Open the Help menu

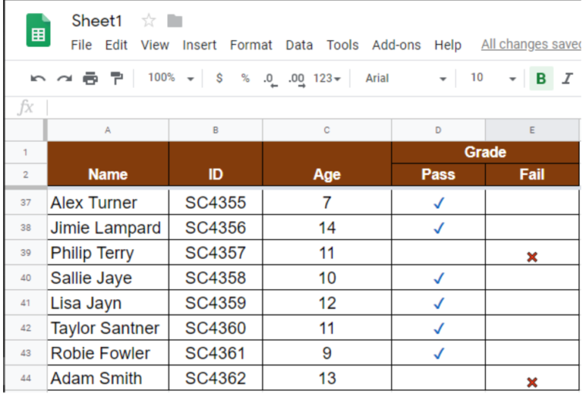click(x=448, y=45)
